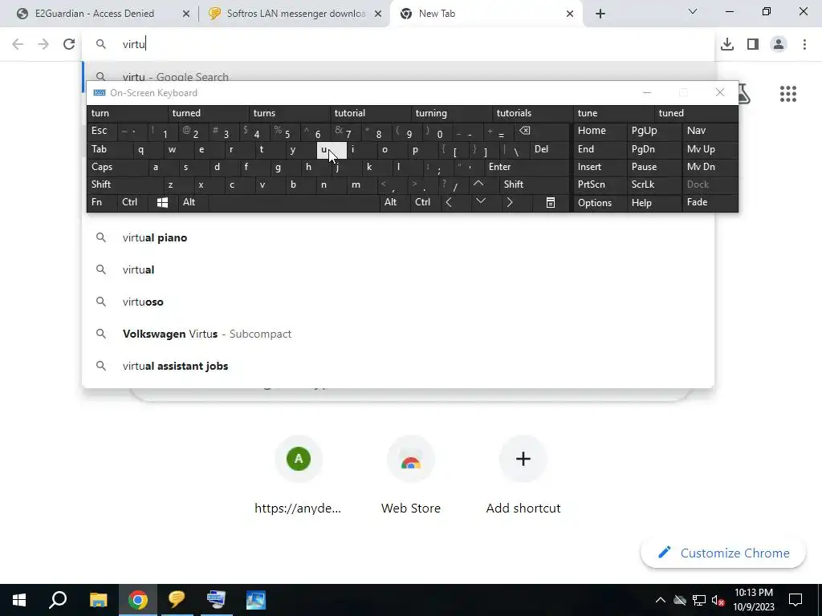
Task: Pick the 'tutorial' word prediction
Action: [x=371, y=113]
